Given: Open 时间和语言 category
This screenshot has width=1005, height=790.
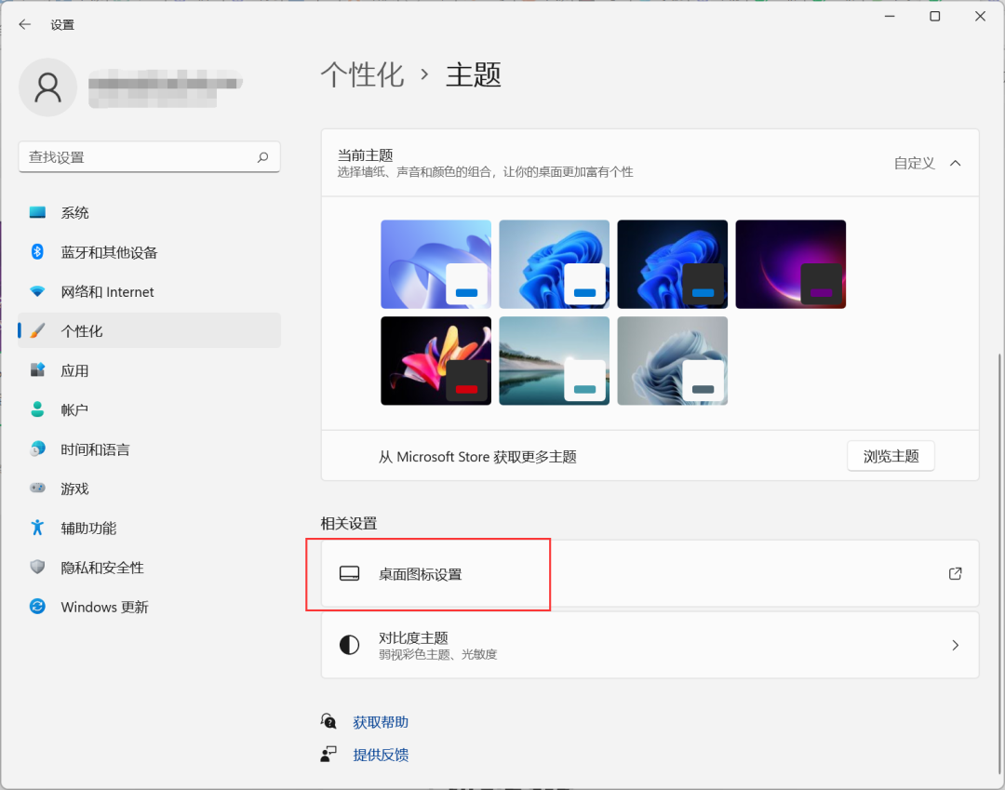Looking at the screenshot, I should pos(149,449).
